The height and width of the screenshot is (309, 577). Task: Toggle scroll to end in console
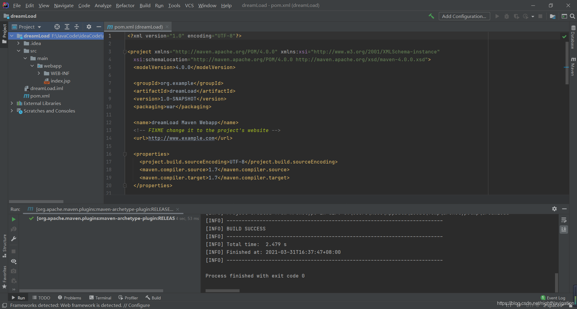564,229
